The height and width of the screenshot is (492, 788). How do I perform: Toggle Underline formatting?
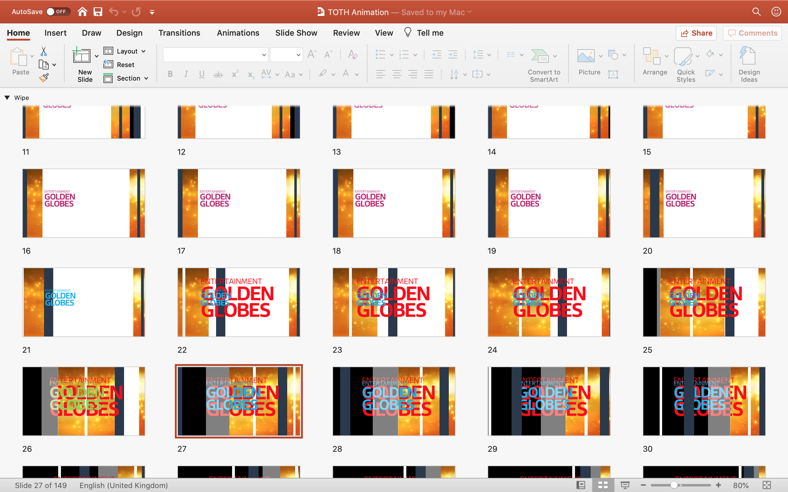pos(202,74)
